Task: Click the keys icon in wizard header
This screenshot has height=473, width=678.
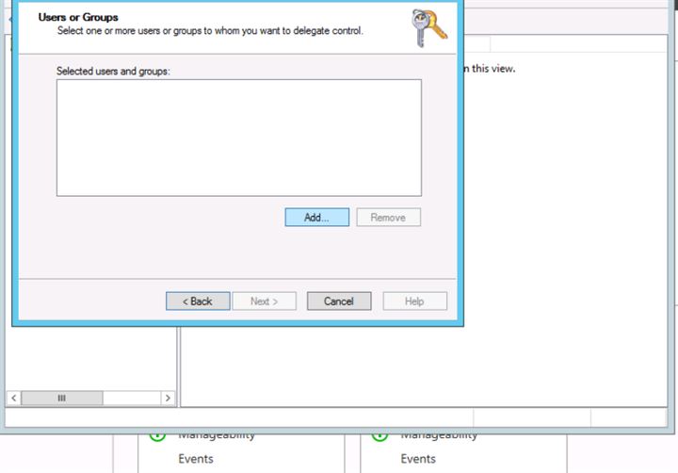Action: coord(428,28)
